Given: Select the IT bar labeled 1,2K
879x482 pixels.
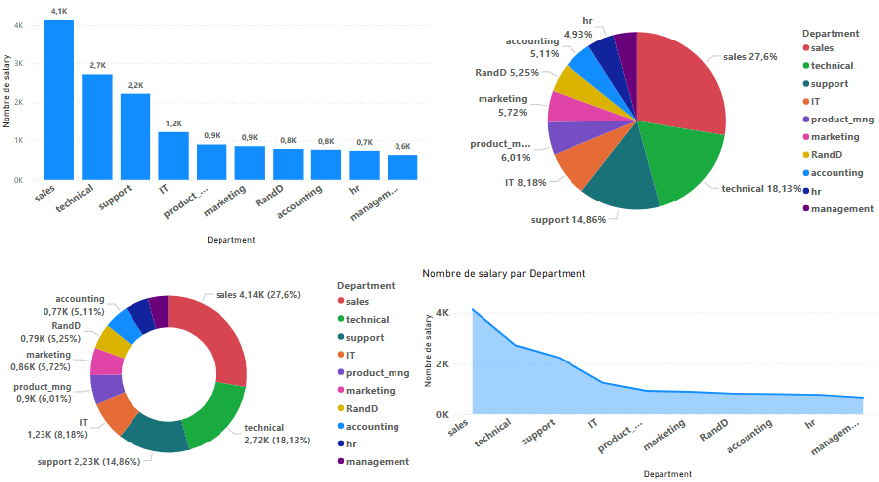Looking at the screenshot, I should (x=173, y=156).
